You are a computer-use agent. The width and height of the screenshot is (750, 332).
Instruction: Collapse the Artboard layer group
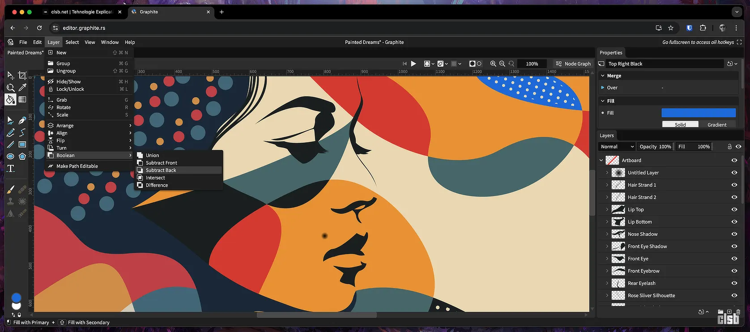(601, 160)
